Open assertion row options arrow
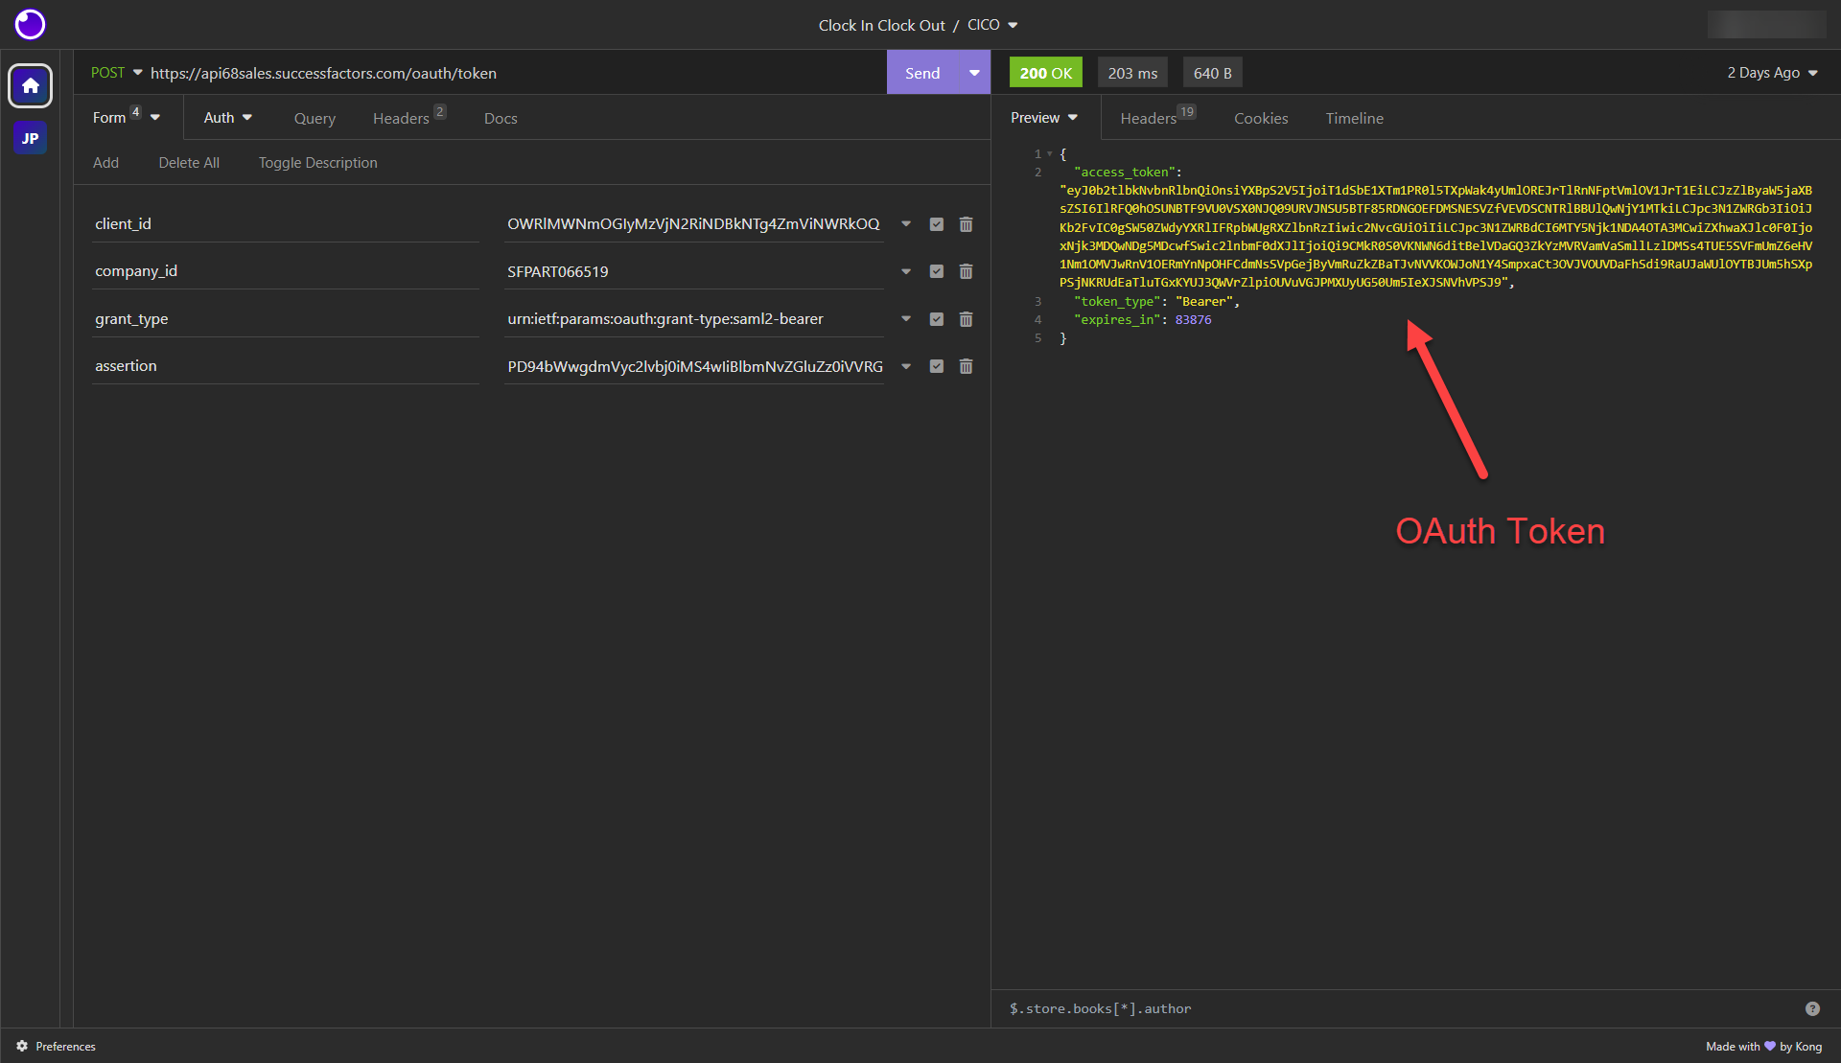Viewport: 1841px width, 1063px height. tap(906, 366)
